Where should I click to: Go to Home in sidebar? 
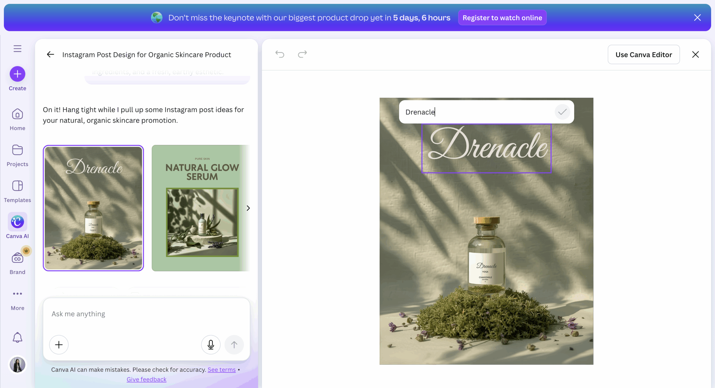[x=17, y=119]
